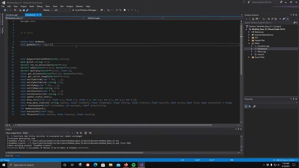This screenshot has height=168, width=299.
Task: Toggle auto-hide pin on Solution Explorer panel
Action: pyautogui.click(x=294, y=15)
